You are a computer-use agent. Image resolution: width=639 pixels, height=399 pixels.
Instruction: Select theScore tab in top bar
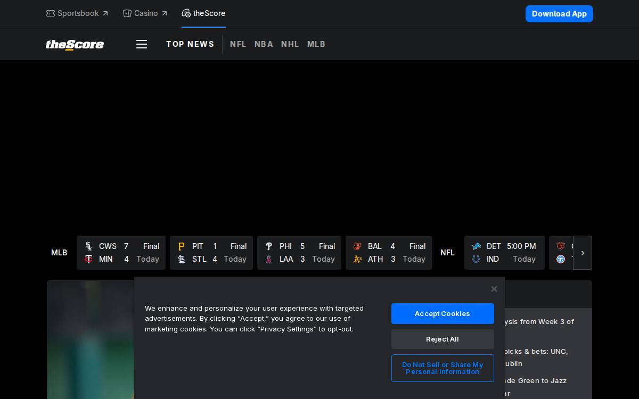tap(203, 13)
